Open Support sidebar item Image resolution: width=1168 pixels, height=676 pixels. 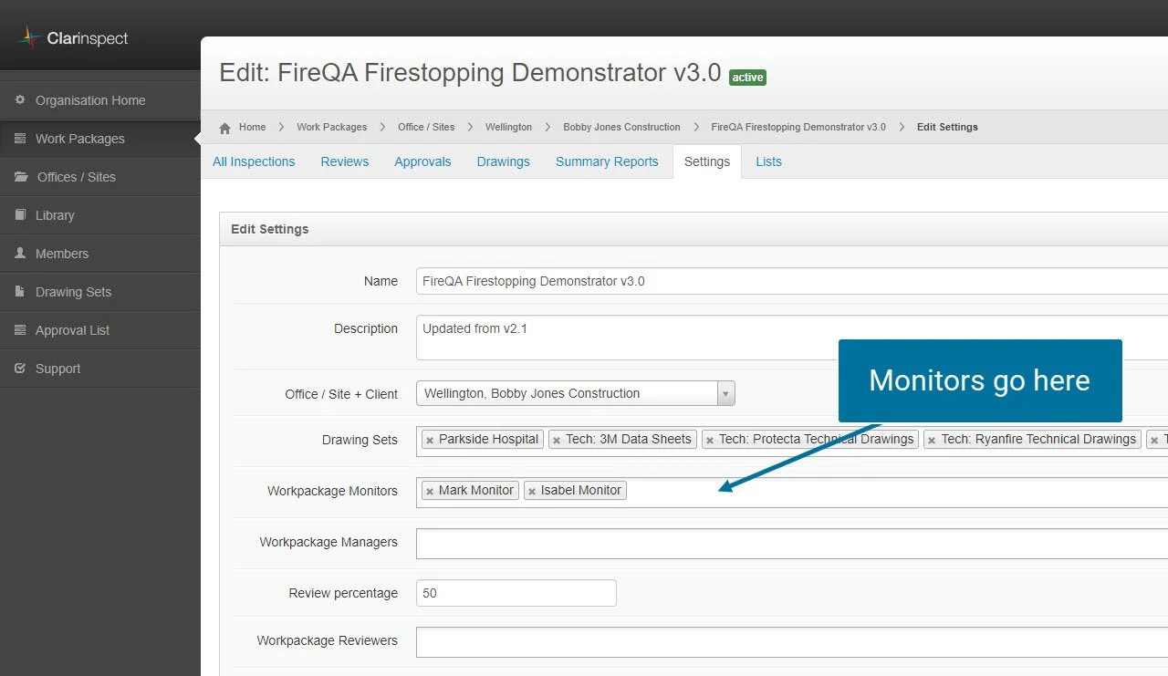tap(100, 369)
